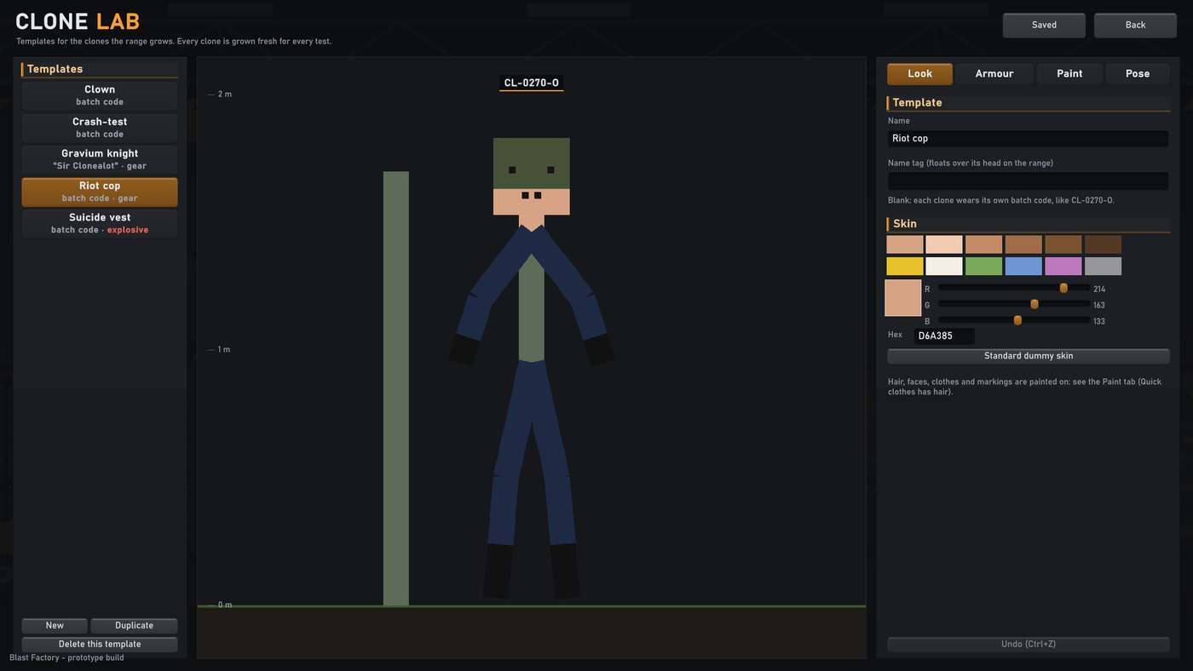Screen dimensions: 1193x671
Task: Open the Armour tab
Action: click(x=994, y=74)
